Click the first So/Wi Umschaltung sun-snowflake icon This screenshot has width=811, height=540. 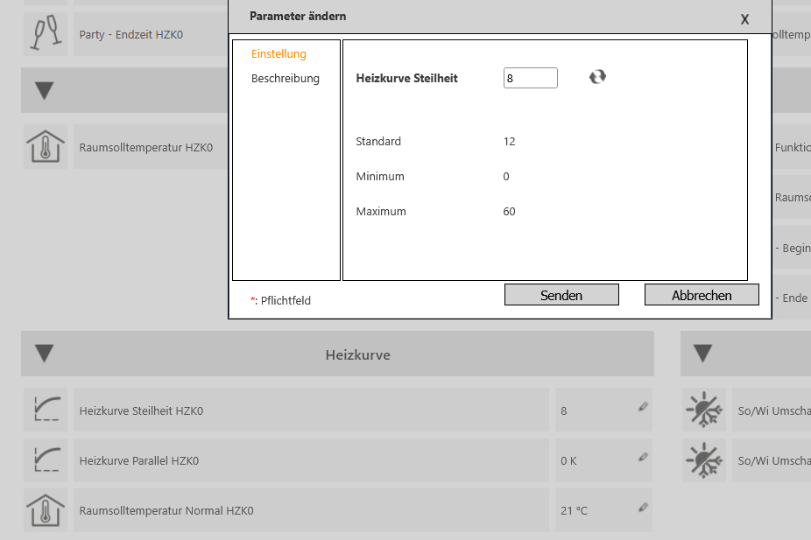703,410
